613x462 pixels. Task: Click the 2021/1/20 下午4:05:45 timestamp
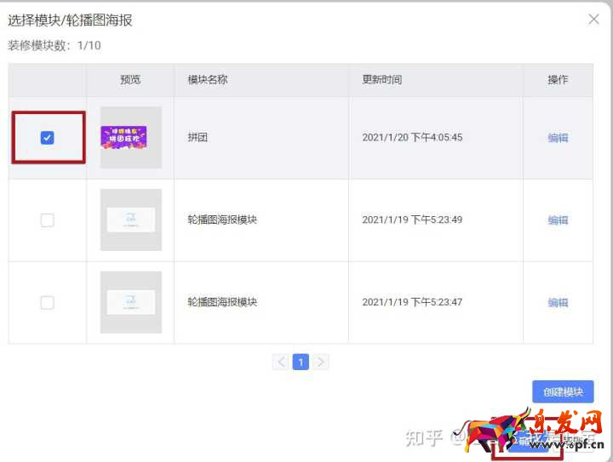coord(412,138)
